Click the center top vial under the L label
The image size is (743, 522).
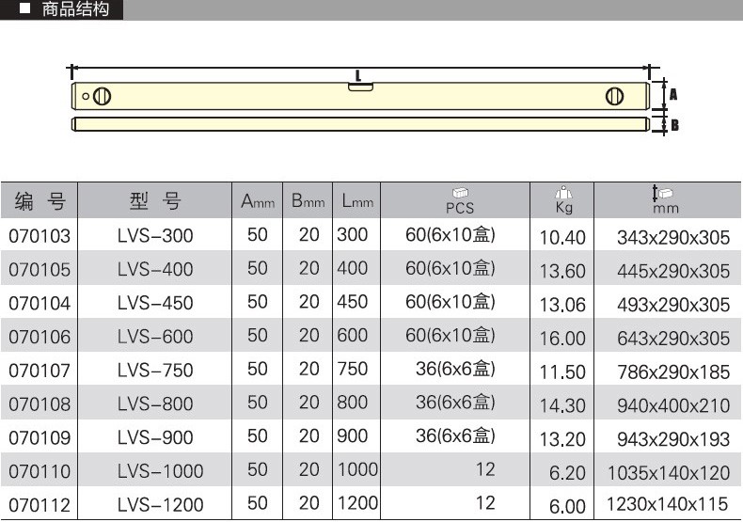point(359,88)
